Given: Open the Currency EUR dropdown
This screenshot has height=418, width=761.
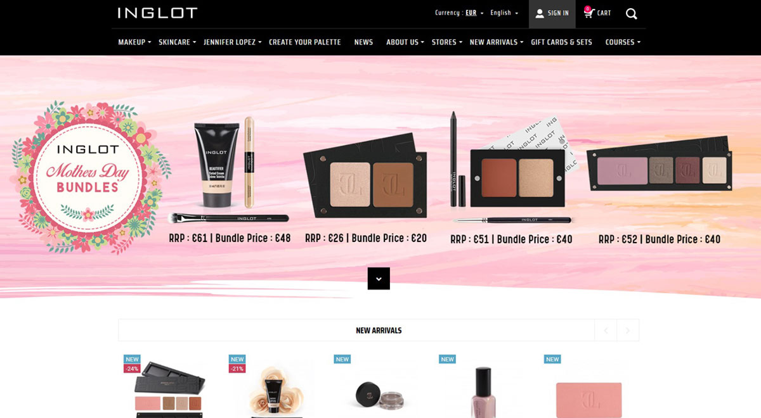Looking at the screenshot, I should pos(459,13).
